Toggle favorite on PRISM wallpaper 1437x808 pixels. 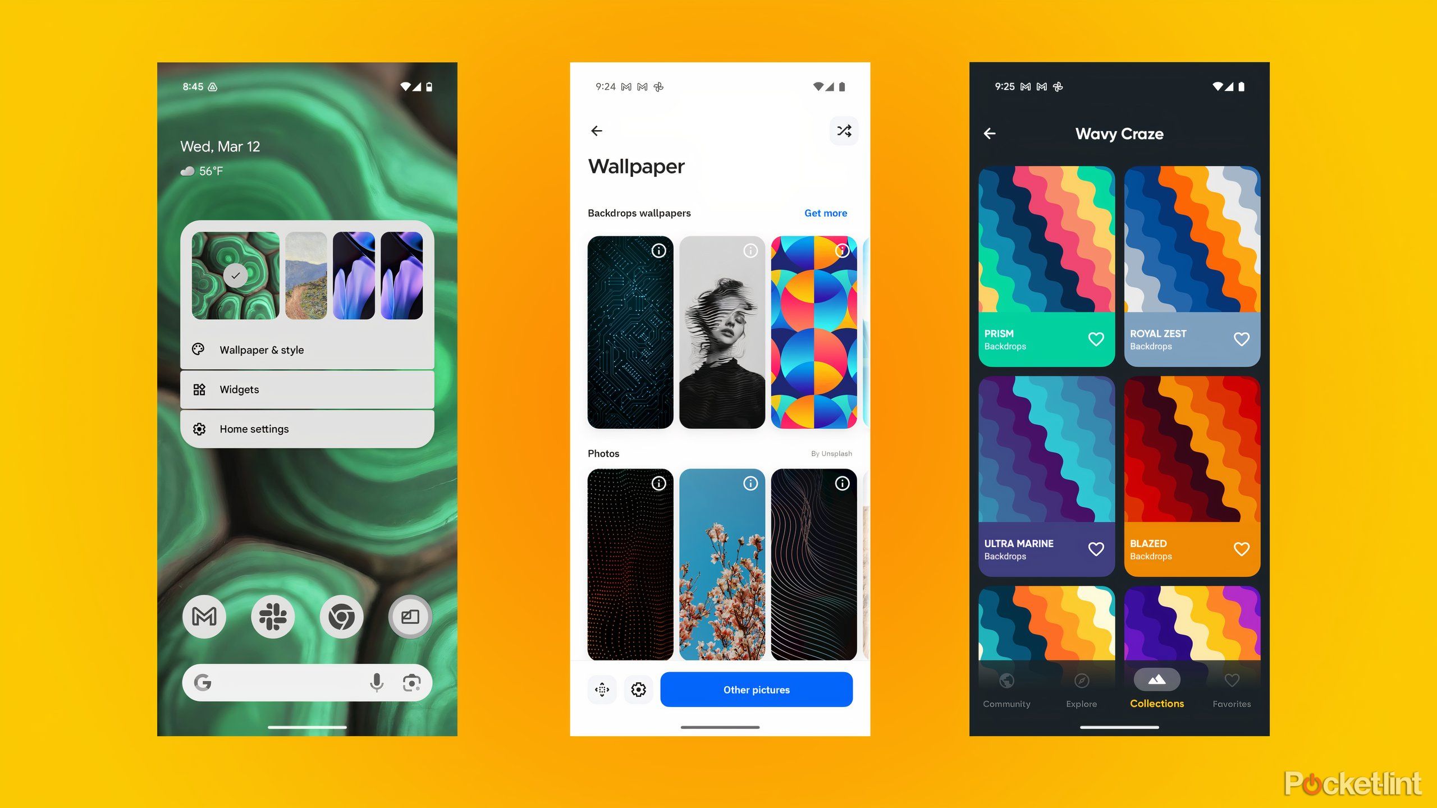click(1096, 338)
